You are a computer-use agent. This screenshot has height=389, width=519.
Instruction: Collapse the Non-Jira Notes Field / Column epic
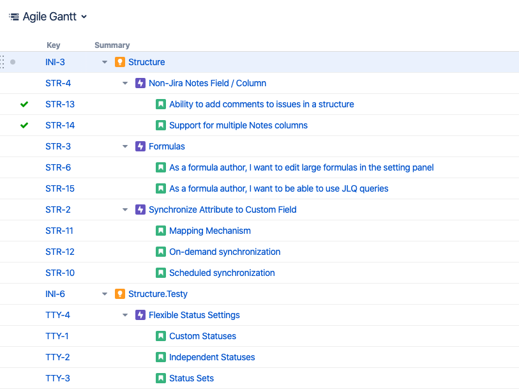(x=125, y=83)
